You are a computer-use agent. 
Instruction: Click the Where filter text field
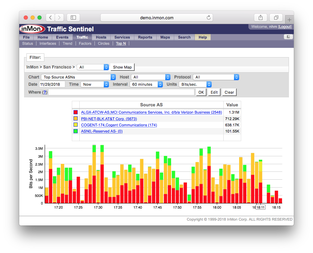click(x=121, y=92)
